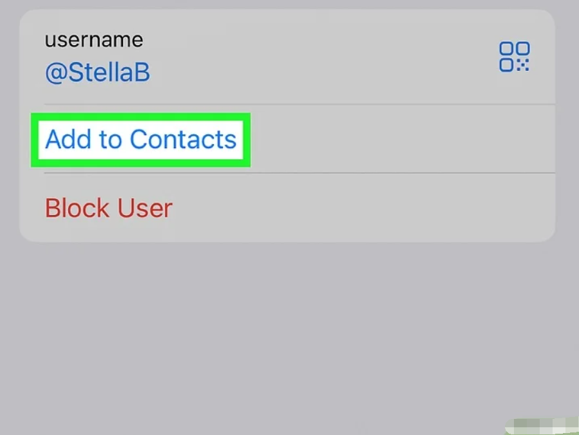Viewport: 579px width, 435px height.
Task: Open the @StellaB username link
Action: click(x=97, y=73)
